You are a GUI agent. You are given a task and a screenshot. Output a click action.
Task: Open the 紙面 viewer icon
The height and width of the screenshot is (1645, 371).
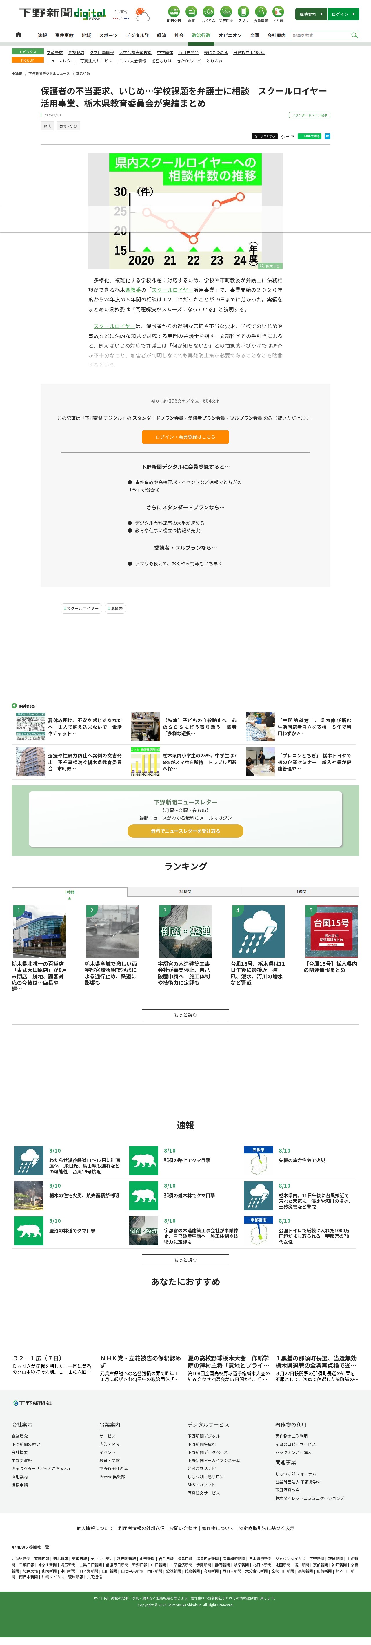[191, 14]
